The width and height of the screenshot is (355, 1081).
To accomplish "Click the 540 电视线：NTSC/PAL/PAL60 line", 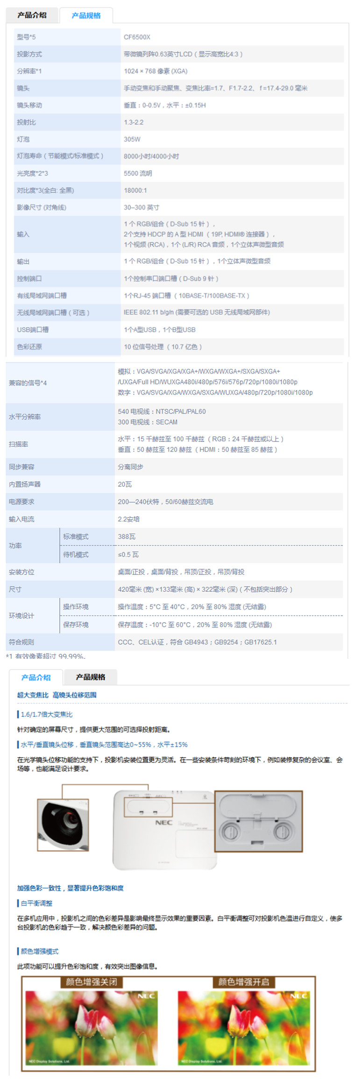I will tap(162, 412).
